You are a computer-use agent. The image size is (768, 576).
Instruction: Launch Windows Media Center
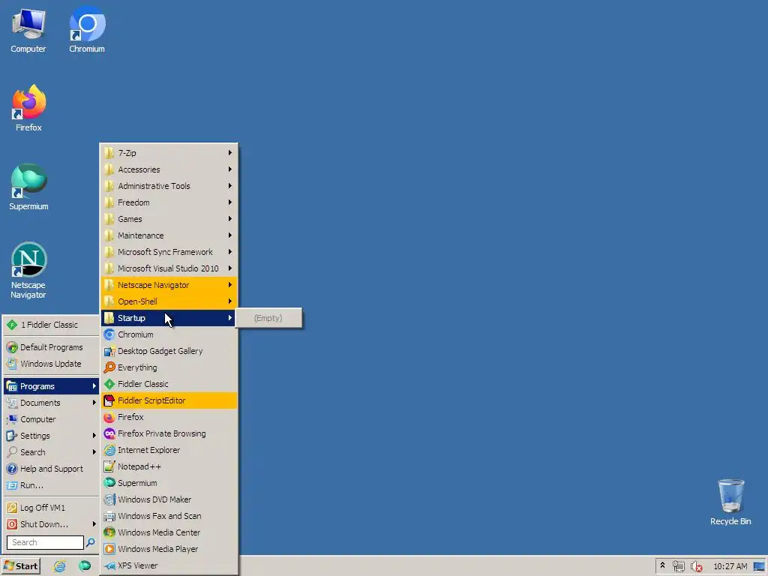[x=169, y=532]
